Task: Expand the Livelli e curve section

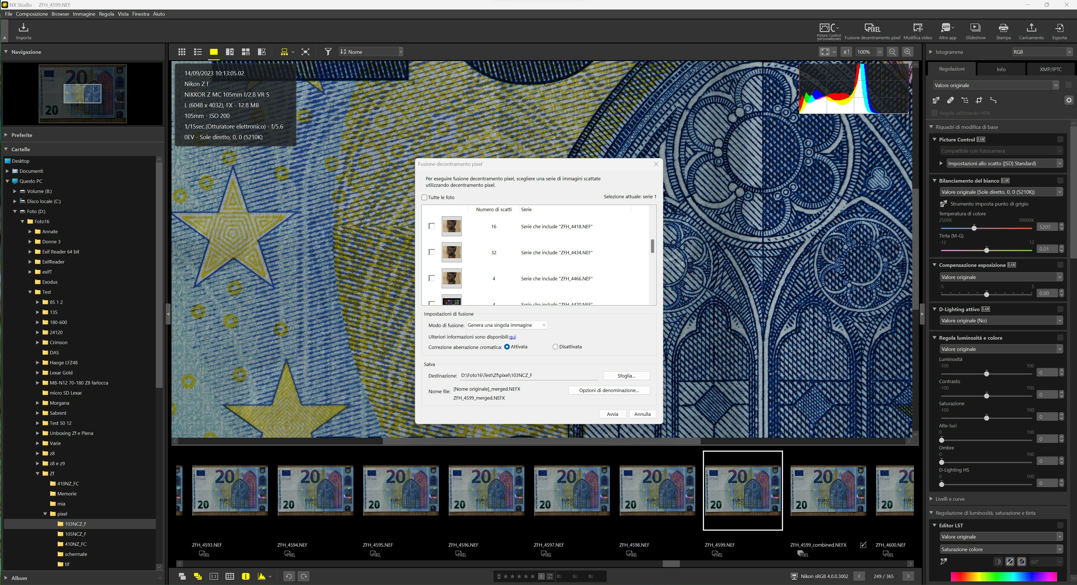Action: click(x=931, y=499)
